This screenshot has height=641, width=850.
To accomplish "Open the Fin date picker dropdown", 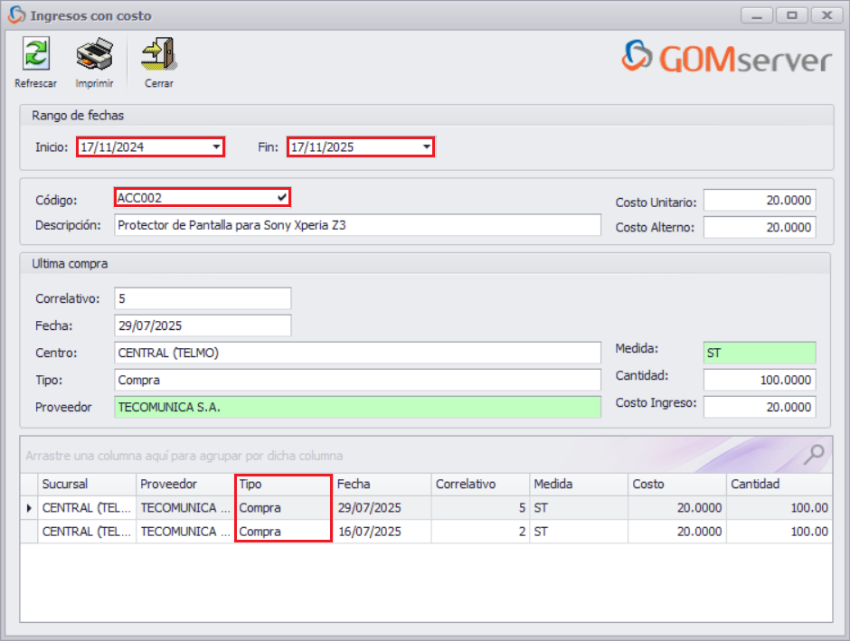I will 425,146.
